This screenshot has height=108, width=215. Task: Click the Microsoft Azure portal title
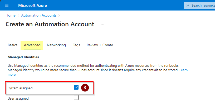point(32,5)
